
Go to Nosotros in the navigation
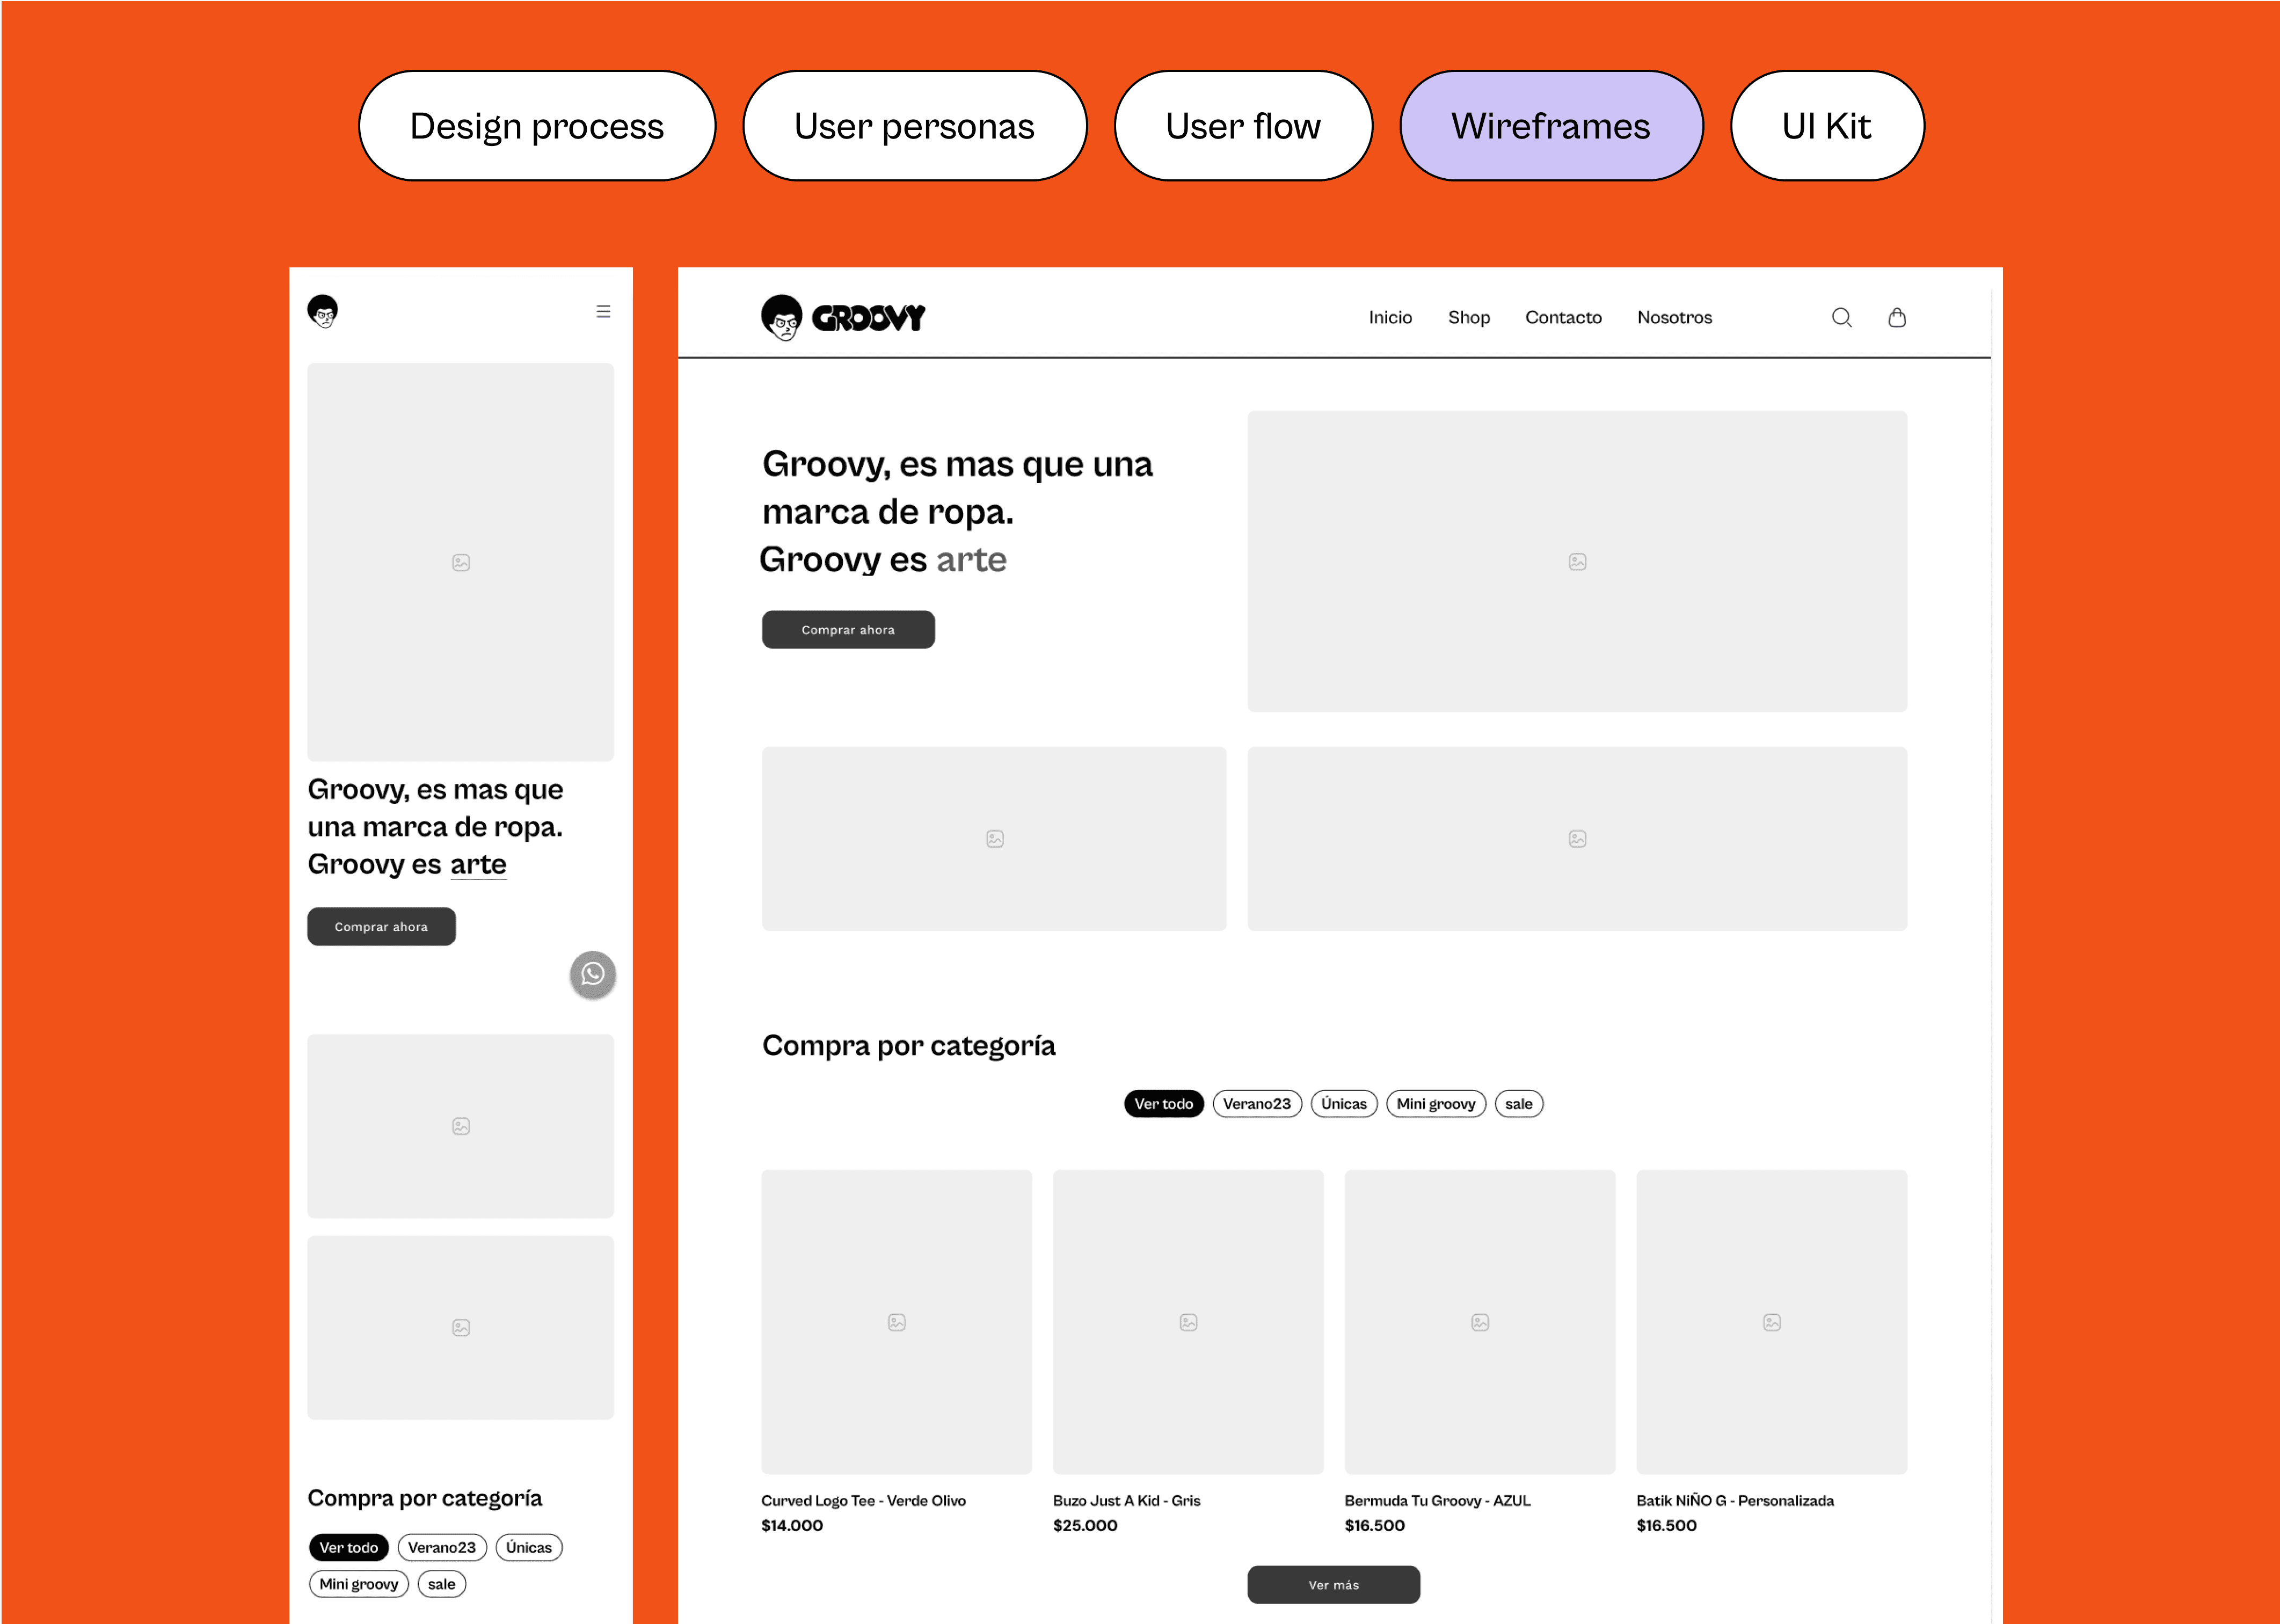[x=1674, y=317]
